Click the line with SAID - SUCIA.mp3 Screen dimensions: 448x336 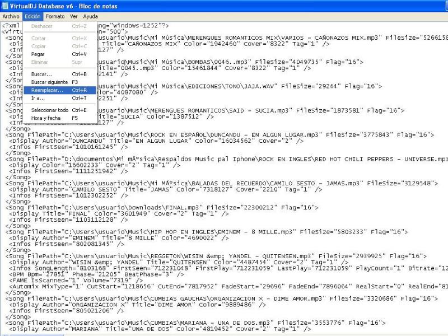(250, 110)
